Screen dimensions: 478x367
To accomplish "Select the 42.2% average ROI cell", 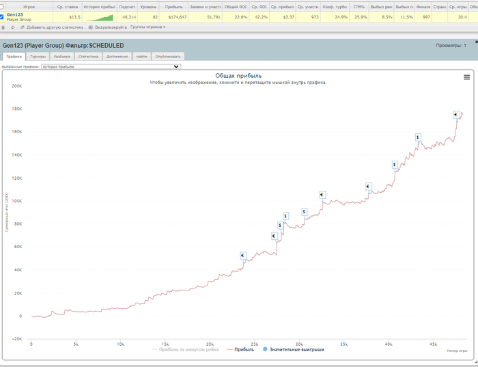I will coord(259,17).
